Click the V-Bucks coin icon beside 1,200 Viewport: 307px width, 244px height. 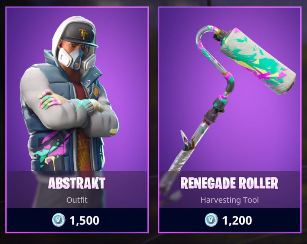(x=211, y=220)
